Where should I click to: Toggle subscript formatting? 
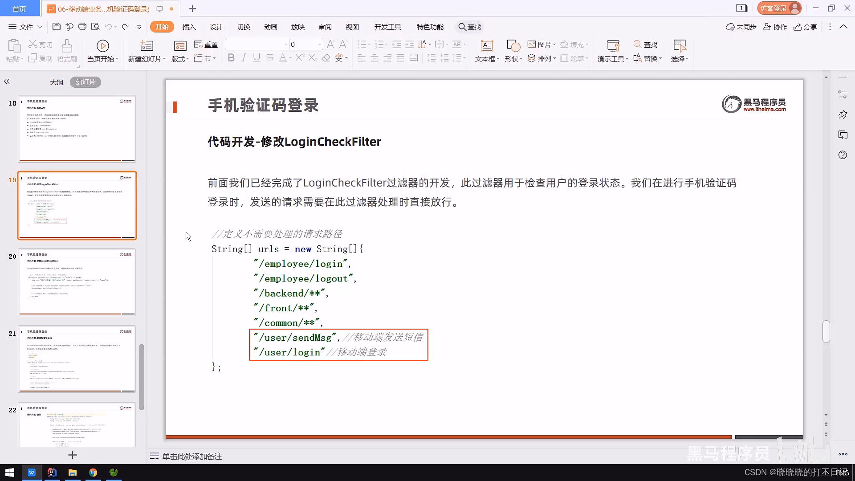pyautogui.click(x=313, y=58)
